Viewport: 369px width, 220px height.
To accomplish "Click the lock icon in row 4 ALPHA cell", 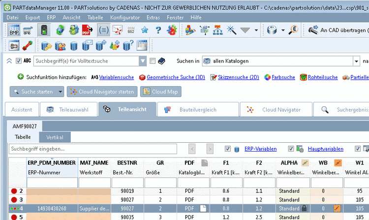I will [x=304, y=209].
